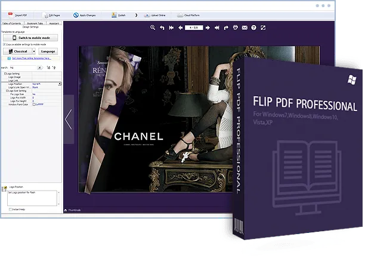
Task: Select the Logo Fix Height row
Action: pyautogui.click(x=32, y=101)
